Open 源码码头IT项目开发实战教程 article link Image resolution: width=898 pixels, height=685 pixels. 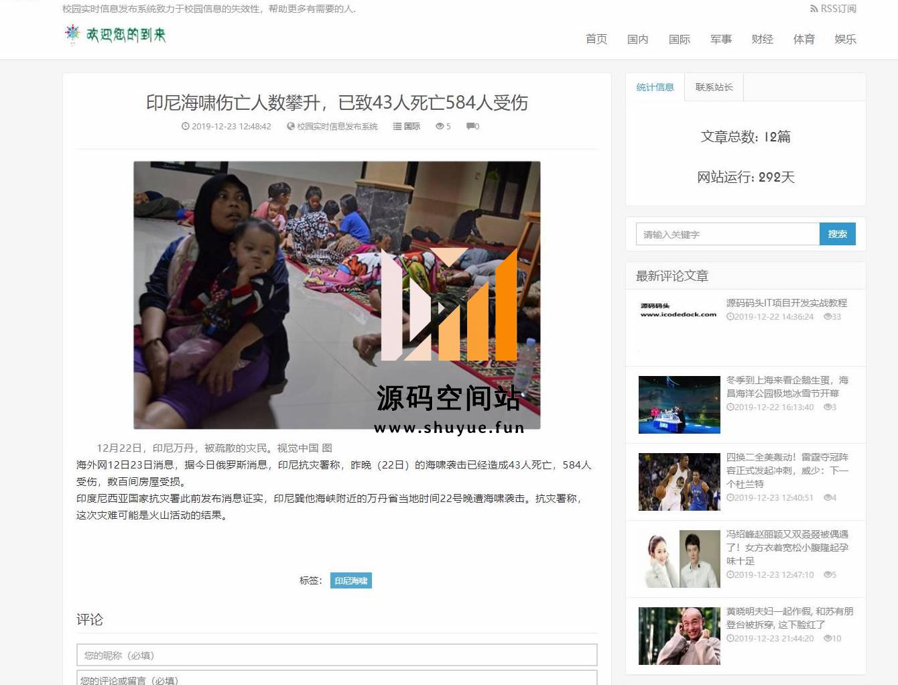(x=787, y=303)
